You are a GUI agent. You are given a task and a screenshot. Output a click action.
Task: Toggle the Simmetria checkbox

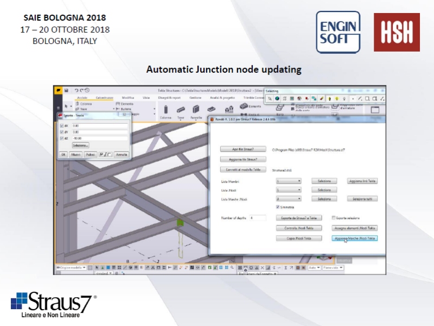tap(278, 207)
